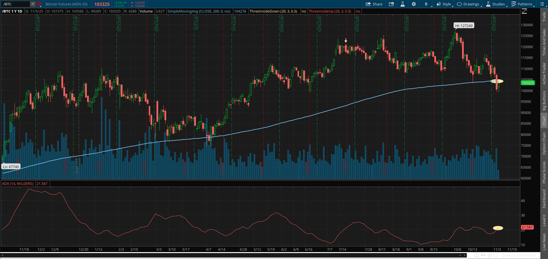Open the Big Buttons side tab

pos(544,100)
